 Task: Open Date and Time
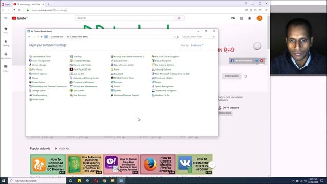click(x=119, y=61)
